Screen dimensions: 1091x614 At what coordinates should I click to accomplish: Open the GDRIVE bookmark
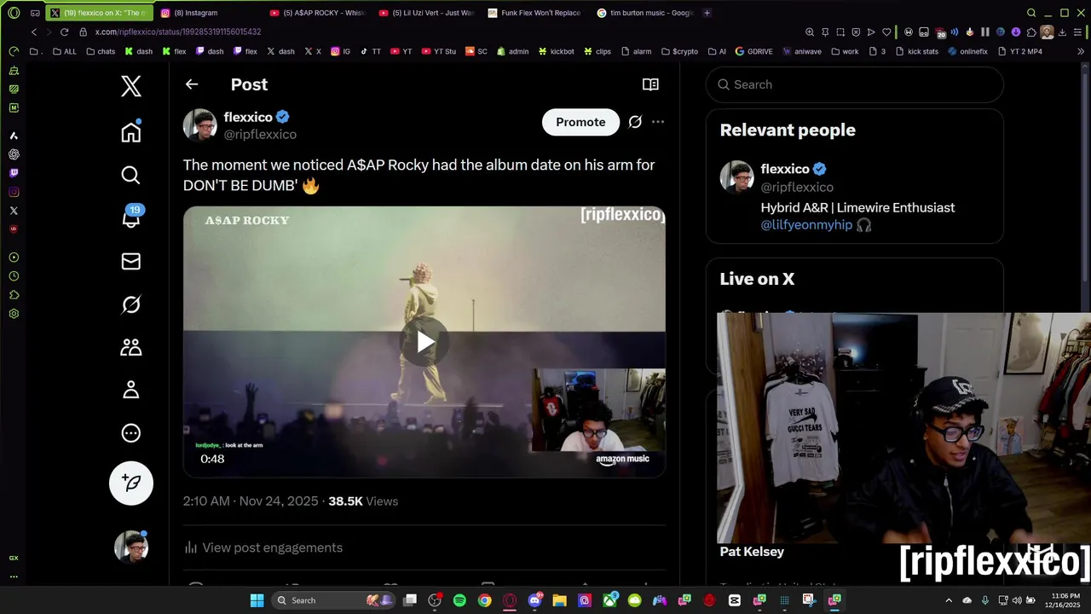coord(753,51)
